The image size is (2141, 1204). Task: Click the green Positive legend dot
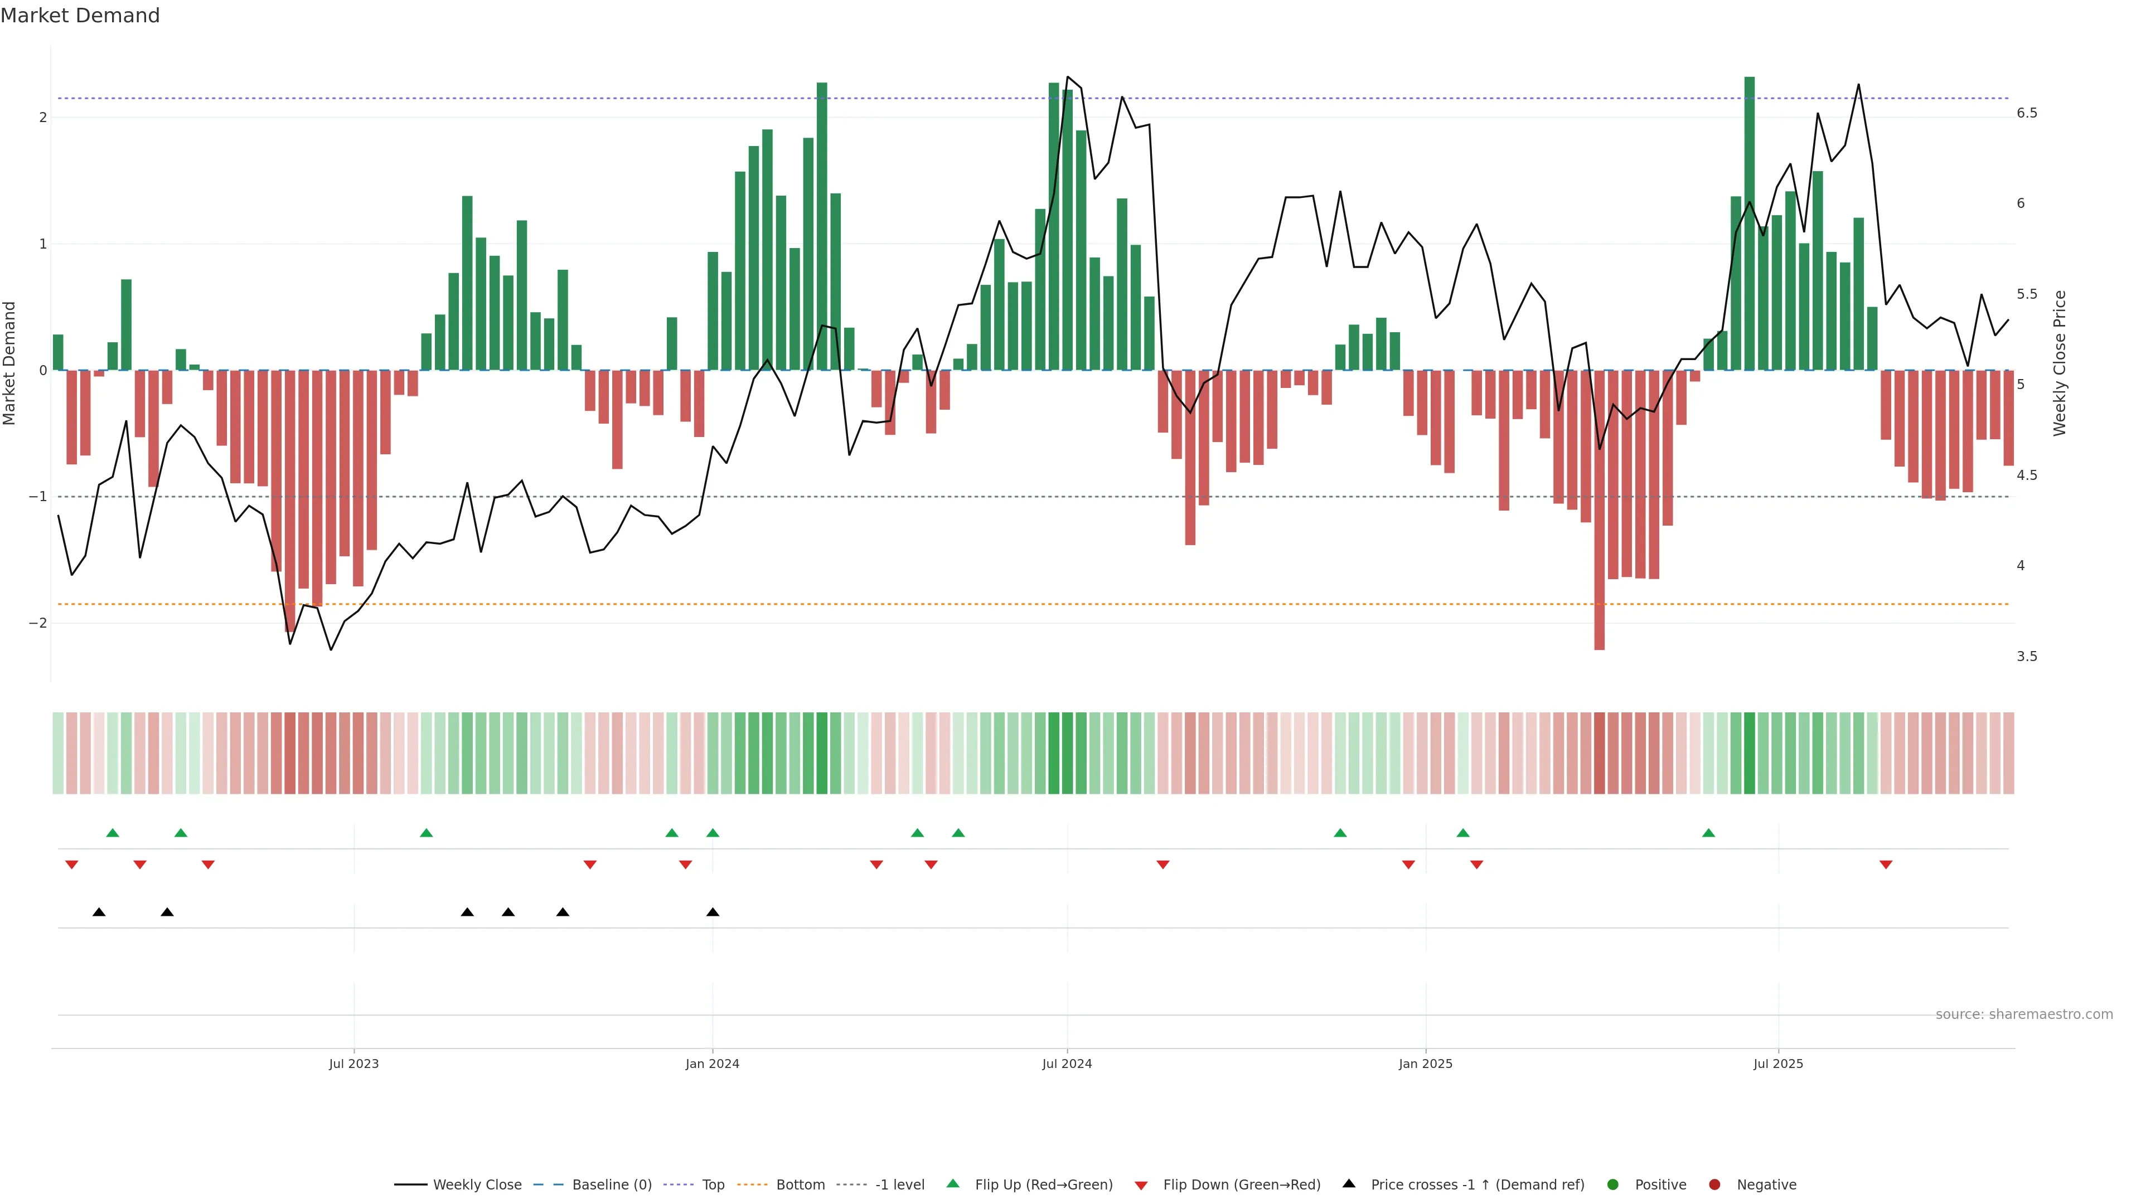[1613, 1184]
